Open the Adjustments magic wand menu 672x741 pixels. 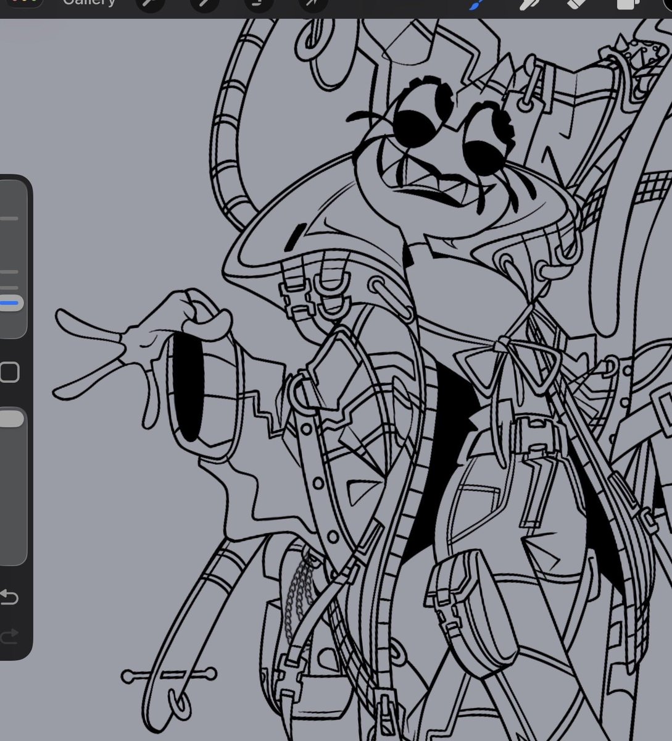coord(204,4)
